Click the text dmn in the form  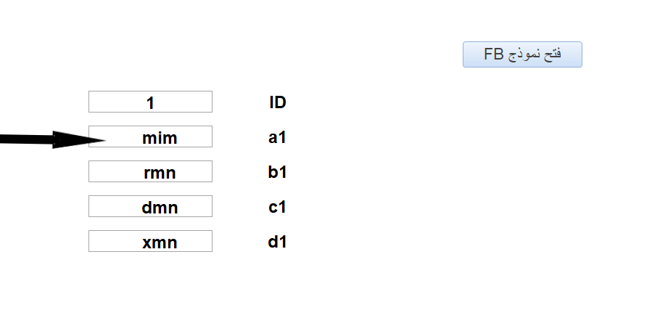[x=160, y=208]
